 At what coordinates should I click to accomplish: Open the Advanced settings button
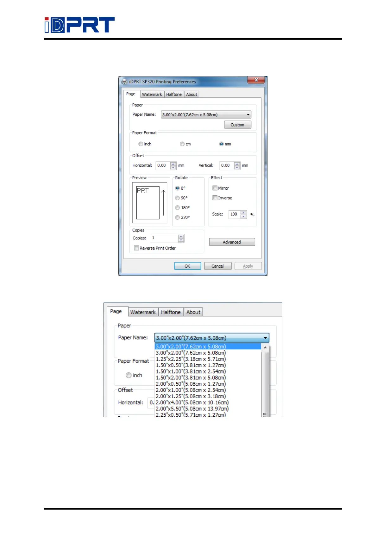pyautogui.click(x=232, y=242)
